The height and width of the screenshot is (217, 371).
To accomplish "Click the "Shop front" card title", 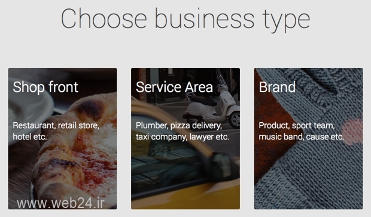I will 45,87.
